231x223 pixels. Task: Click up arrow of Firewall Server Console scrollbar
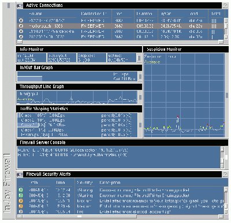pyautogui.click(x=222, y=149)
